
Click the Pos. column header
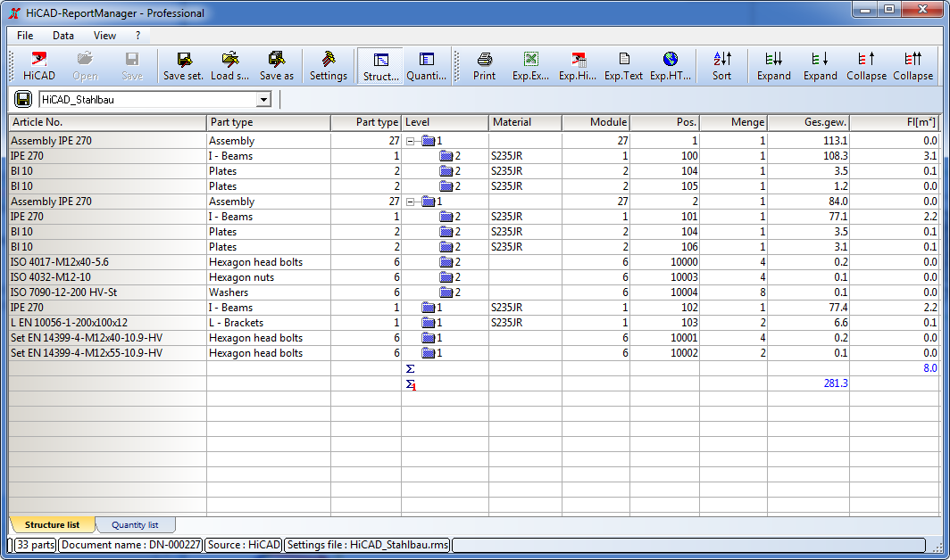coord(665,122)
